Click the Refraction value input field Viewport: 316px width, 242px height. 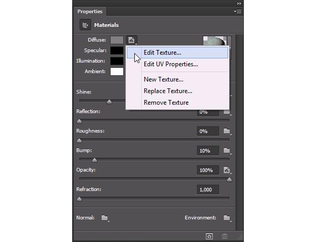click(x=208, y=189)
